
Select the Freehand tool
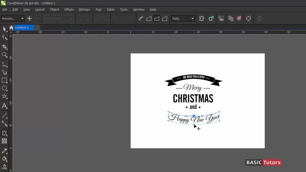(x=4, y=64)
